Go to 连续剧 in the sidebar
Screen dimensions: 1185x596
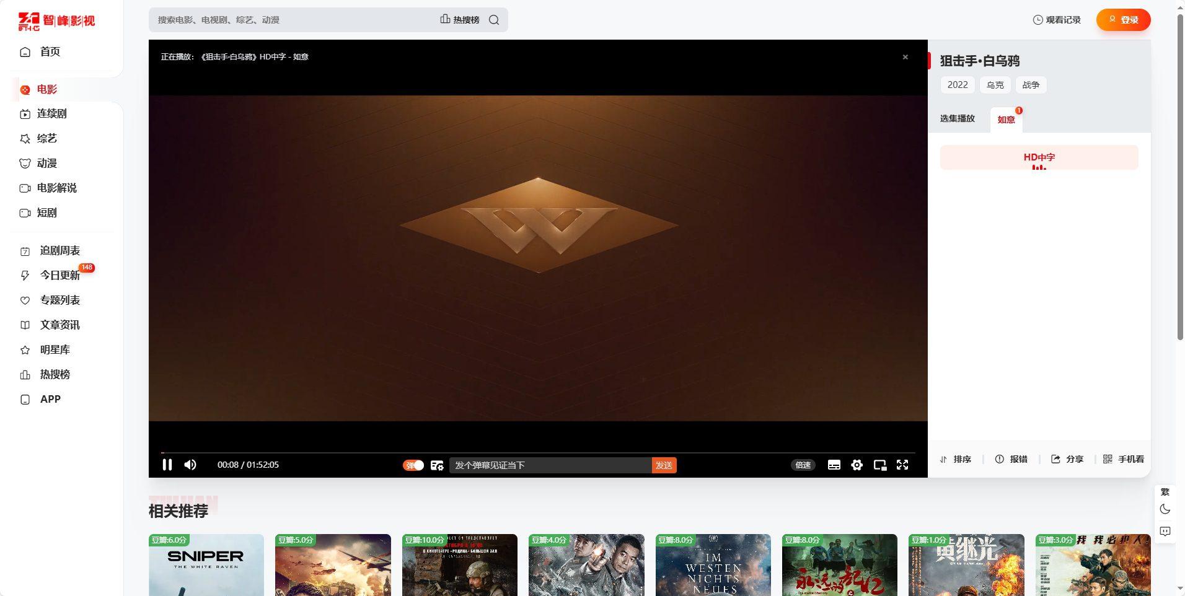[51, 113]
